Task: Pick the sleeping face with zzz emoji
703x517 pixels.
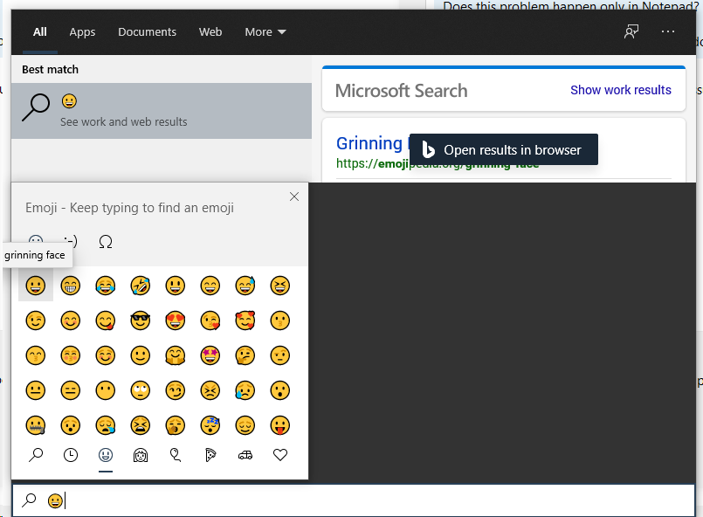Action: [x=210, y=425]
